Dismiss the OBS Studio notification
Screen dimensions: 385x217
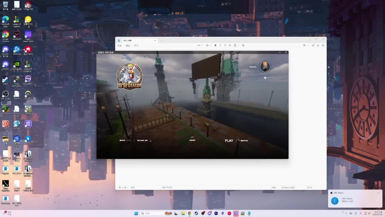378,193
